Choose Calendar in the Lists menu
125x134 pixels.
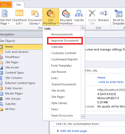pyautogui.click(x=57, y=47)
